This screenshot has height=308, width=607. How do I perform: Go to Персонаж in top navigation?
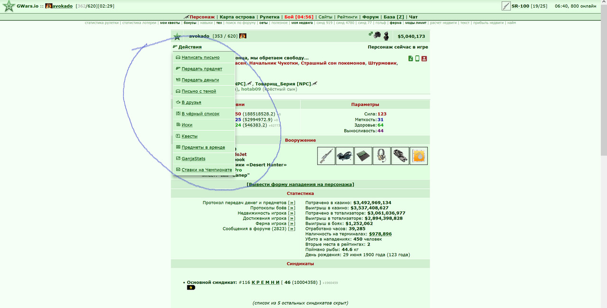click(202, 17)
